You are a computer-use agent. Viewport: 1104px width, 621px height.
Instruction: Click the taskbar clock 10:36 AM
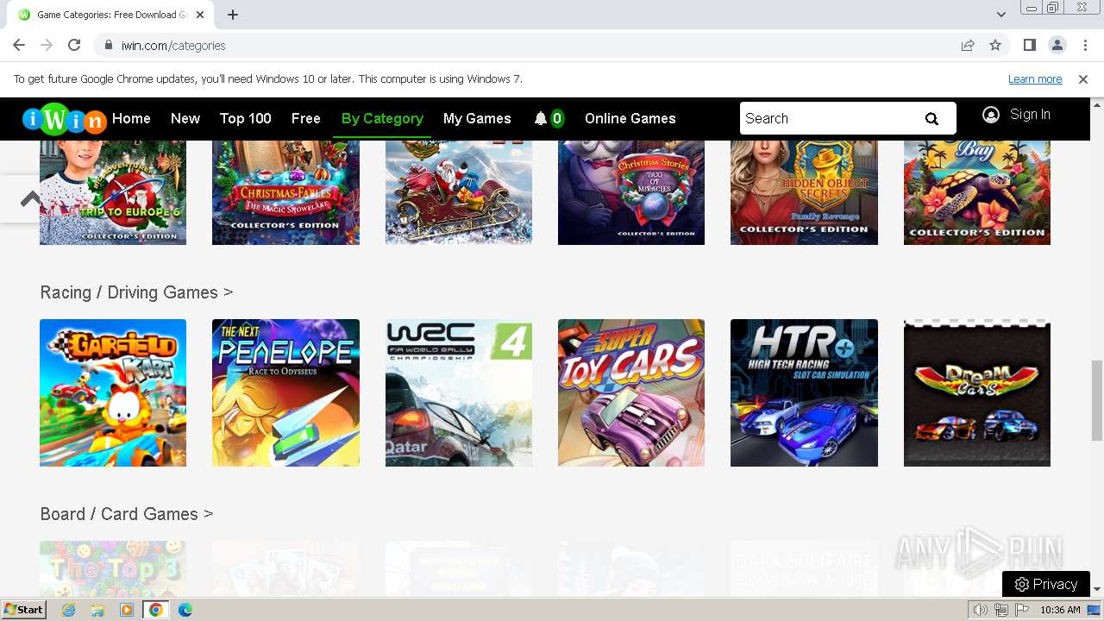[x=1060, y=610]
